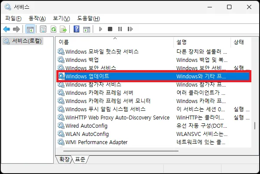Click gear icon beside Windows 모바일 핫스팟 서비스
This screenshot has width=260, height=174.
point(61,52)
